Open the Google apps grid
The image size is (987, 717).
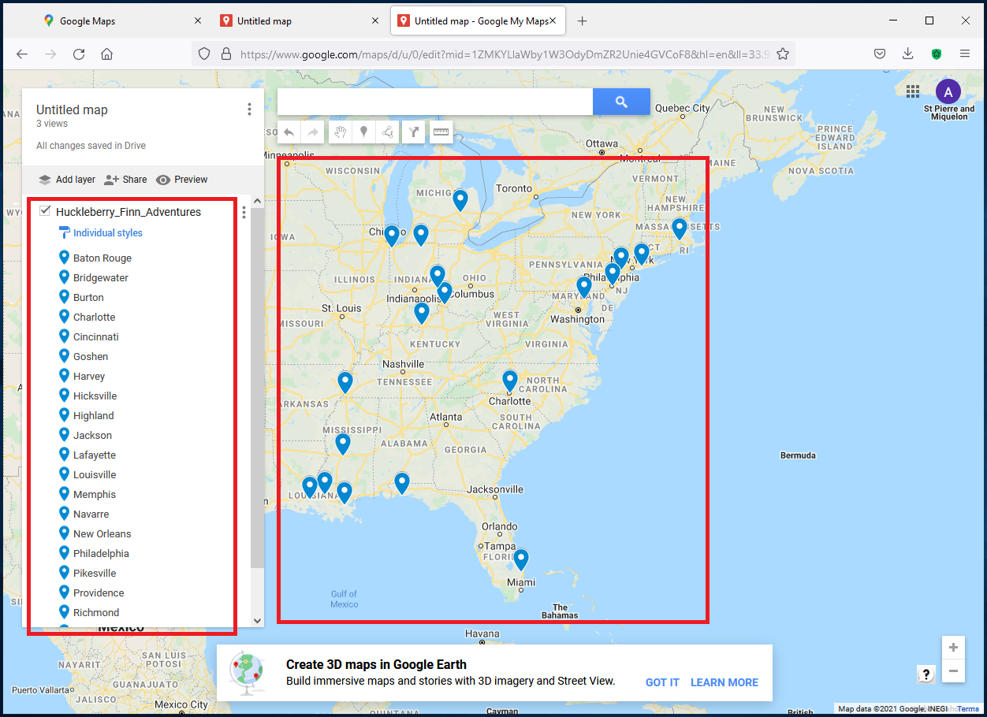[913, 91]
